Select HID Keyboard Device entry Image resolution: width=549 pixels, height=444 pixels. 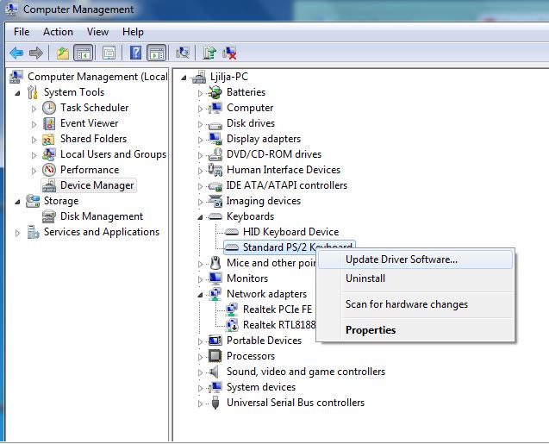point(290,232)
